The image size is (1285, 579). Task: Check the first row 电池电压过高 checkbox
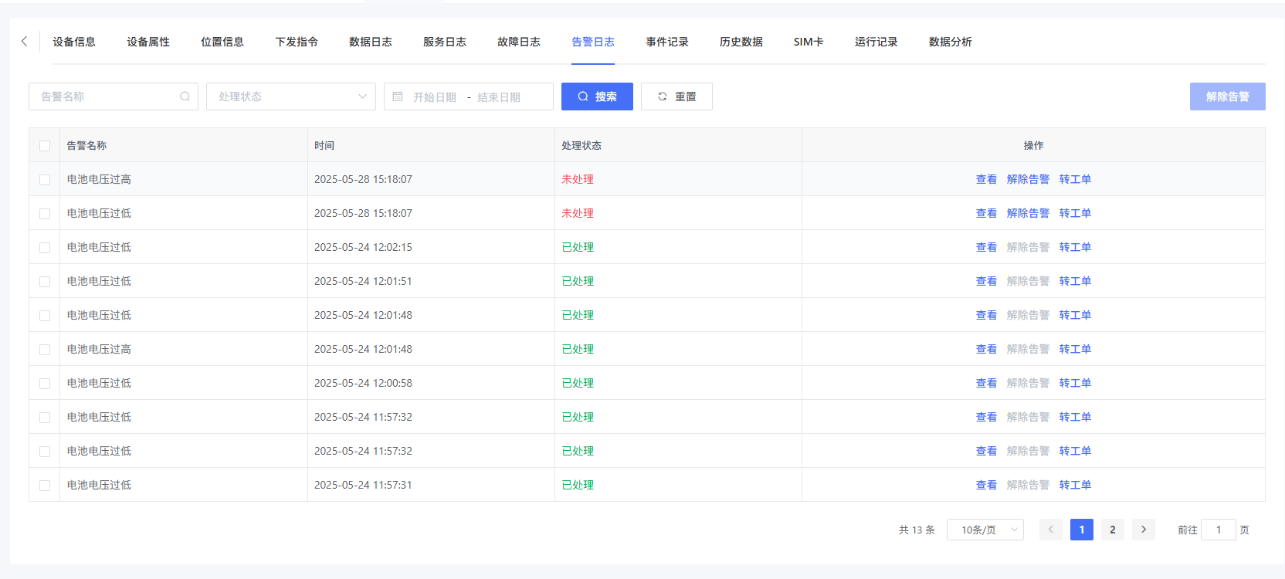[45, 180]
